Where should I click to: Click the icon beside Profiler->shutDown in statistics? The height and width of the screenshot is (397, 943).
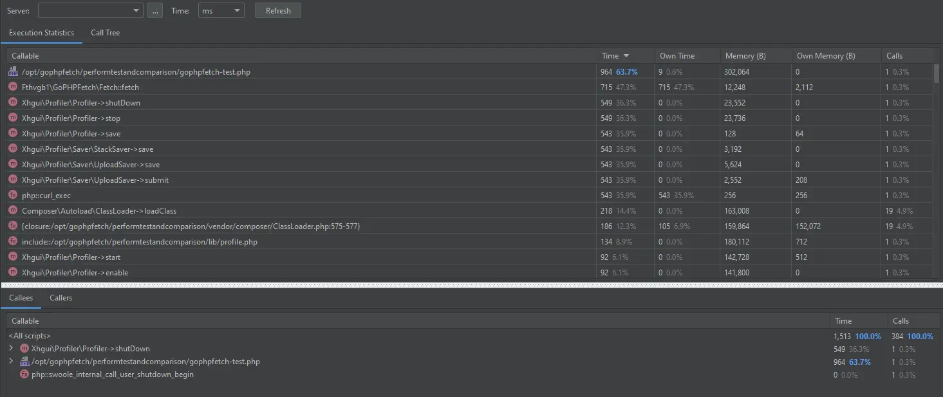click(x=13, y=103)
